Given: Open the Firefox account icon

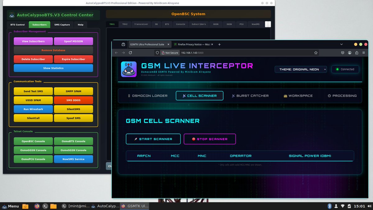Looking at the screenshot, I should pos(350,53).
